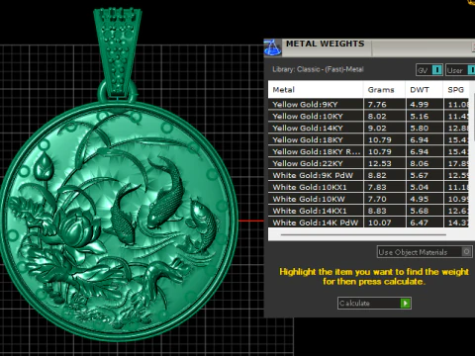Click the 9.02 grams value
475x356 pixels.
click(377, 129)
